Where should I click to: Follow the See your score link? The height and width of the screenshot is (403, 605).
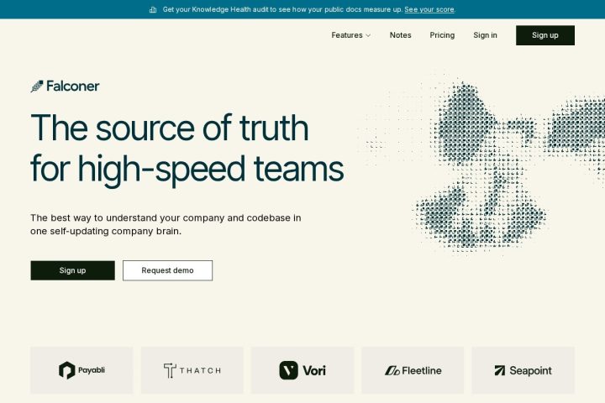coord(429,9)
